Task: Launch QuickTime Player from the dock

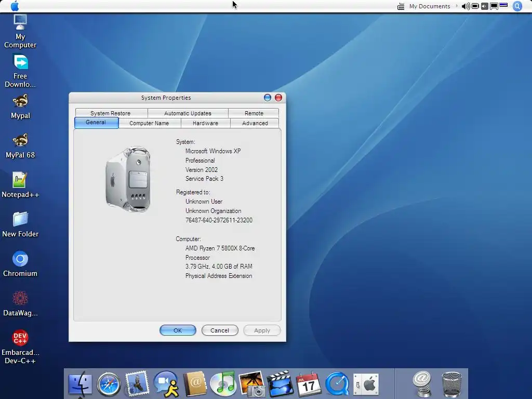Action: [337, 384]
